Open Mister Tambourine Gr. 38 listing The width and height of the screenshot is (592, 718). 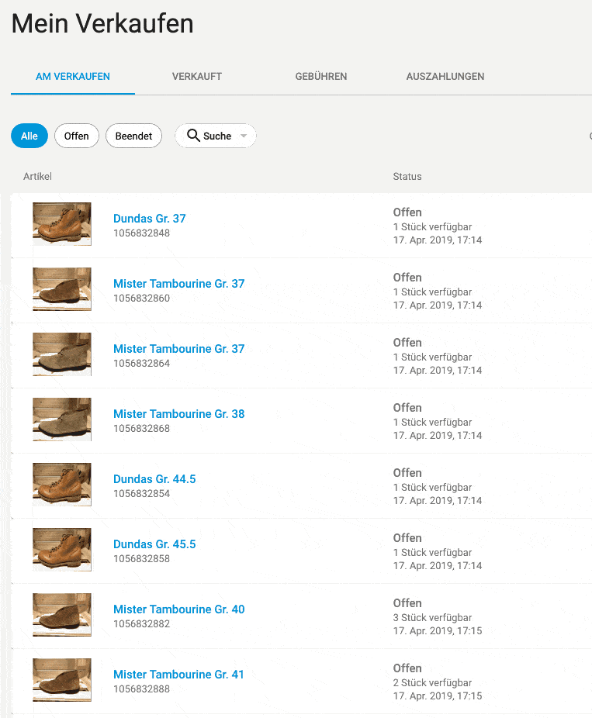pyautogui.click(x=178, y=414)
